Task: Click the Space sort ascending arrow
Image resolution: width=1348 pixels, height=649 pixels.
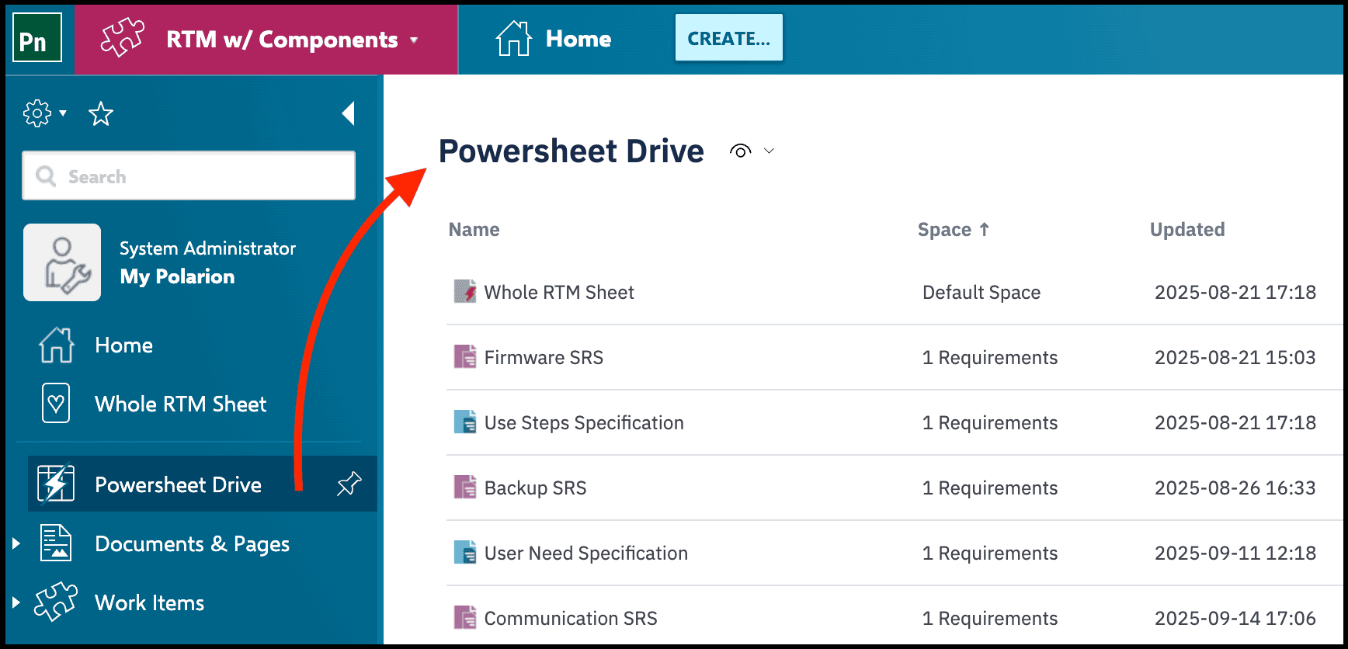Action: click(x=984, y=229)
